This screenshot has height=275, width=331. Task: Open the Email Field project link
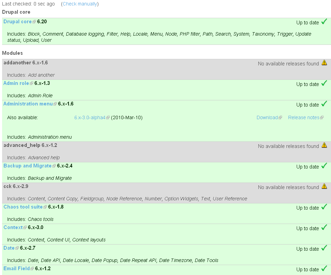(17, 268)
